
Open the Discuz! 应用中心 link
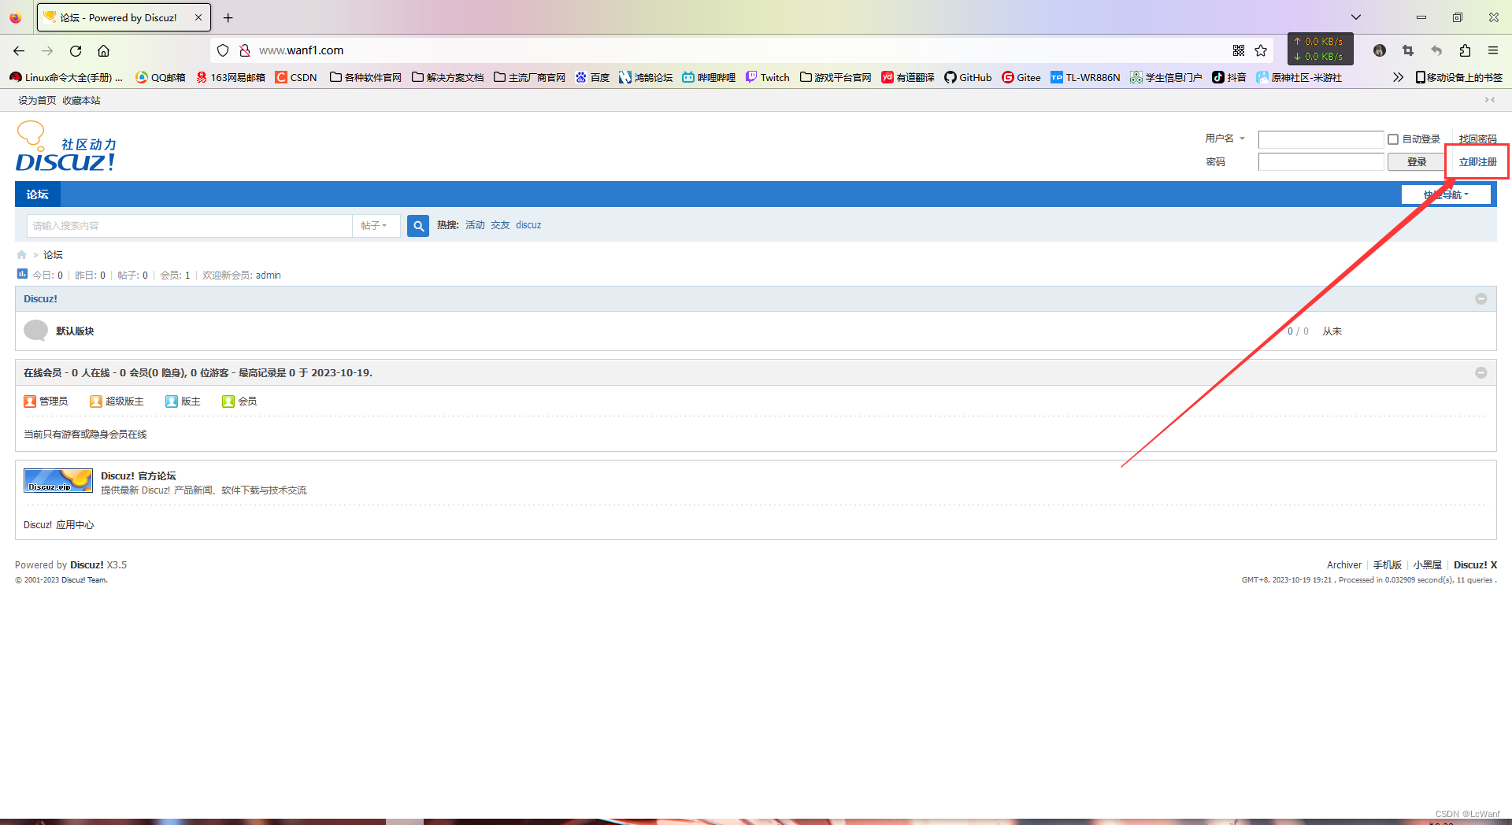pos(58,525)
